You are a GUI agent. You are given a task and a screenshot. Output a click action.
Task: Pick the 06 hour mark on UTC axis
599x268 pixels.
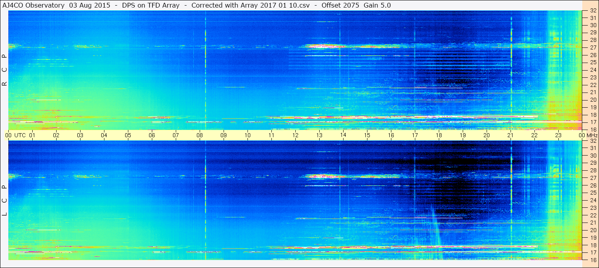152,135
